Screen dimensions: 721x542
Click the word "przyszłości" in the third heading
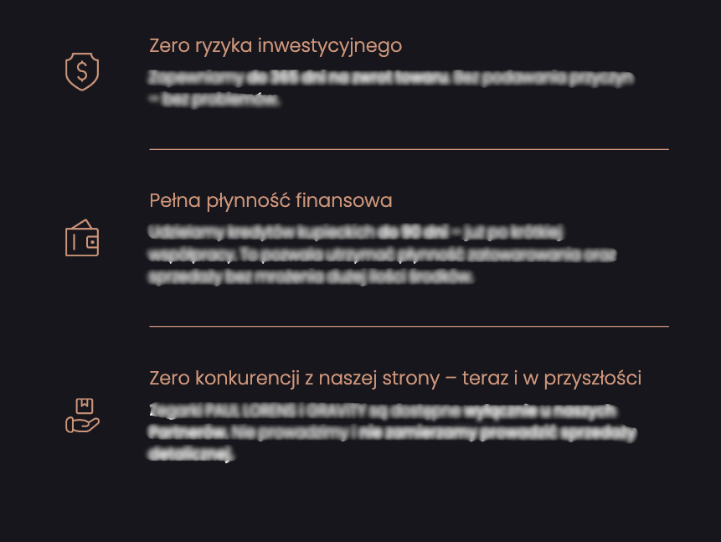point(593,379)
